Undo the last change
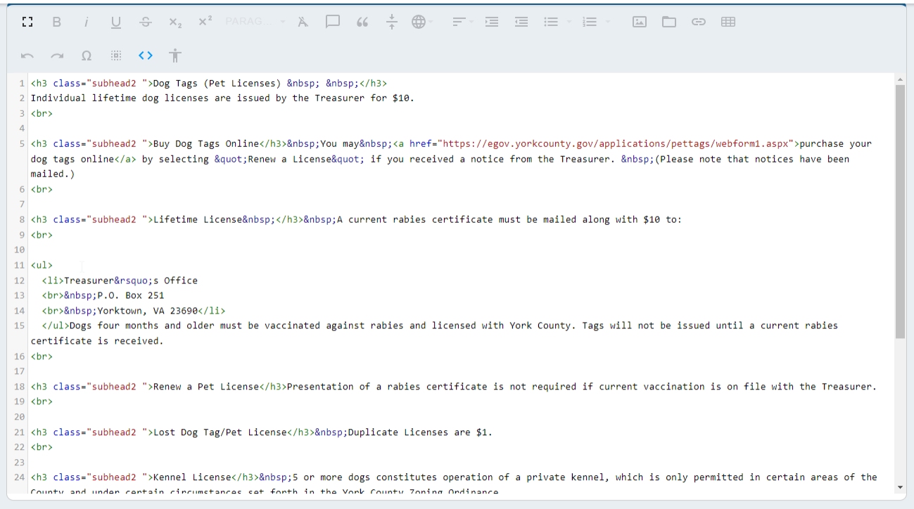Image resolution: width=914 pixels, height=509 pixels. 27,56
